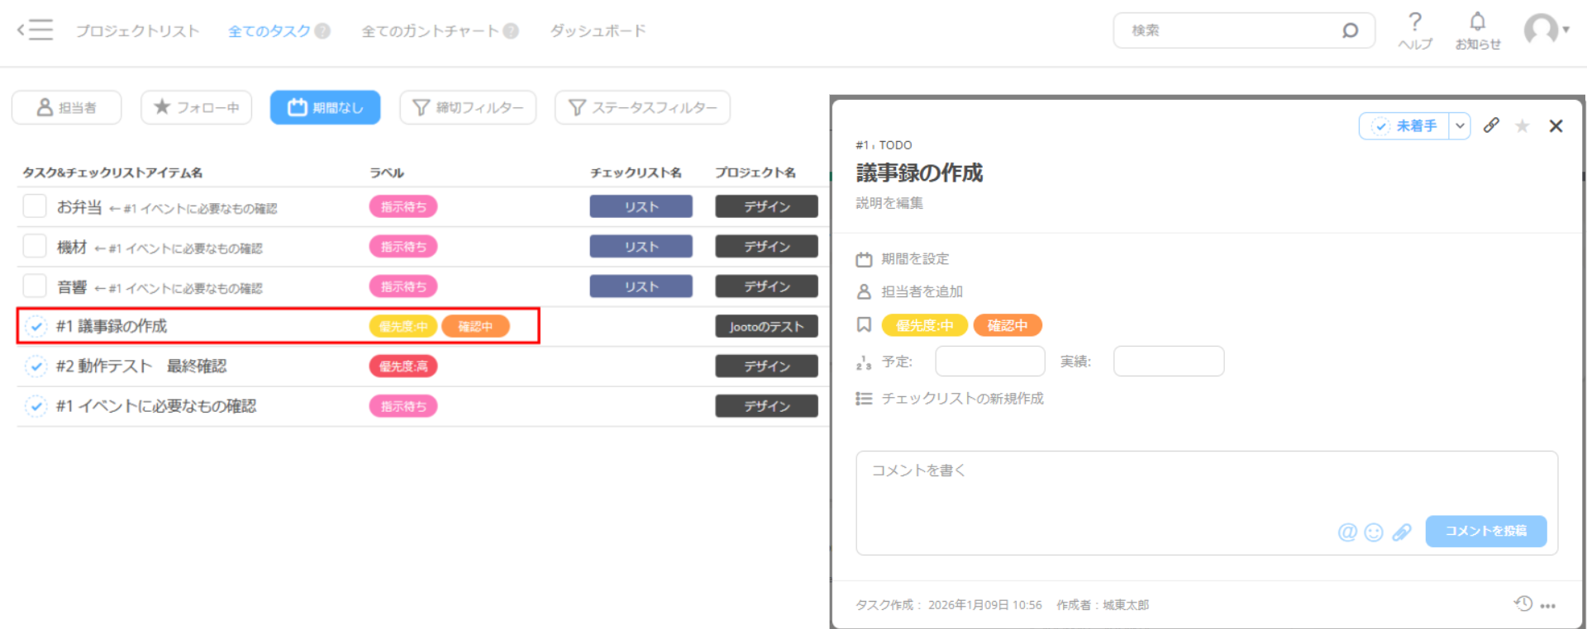Click the copy link icon in task panel
1587x629 pixels.
[1491, 125]
